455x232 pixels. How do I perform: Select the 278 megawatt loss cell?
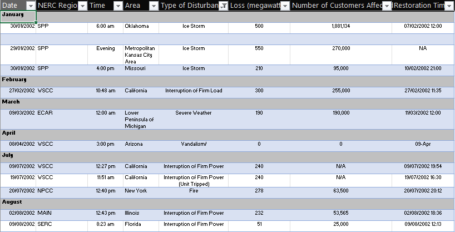[259, 193]
